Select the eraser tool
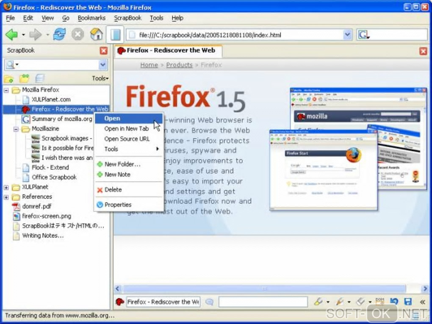The image size is (432, 324). [361, 302]
